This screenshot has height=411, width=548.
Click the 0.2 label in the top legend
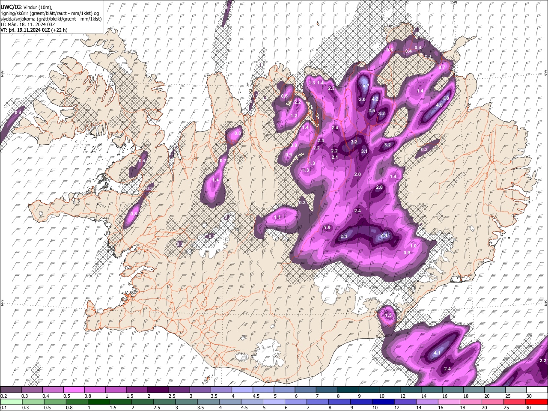[4, 396]
